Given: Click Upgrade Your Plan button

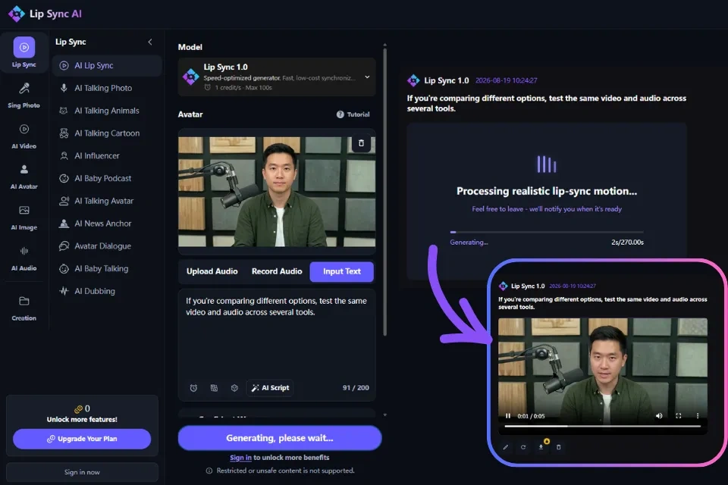Looking at the screenshot, I should (82, 439).
